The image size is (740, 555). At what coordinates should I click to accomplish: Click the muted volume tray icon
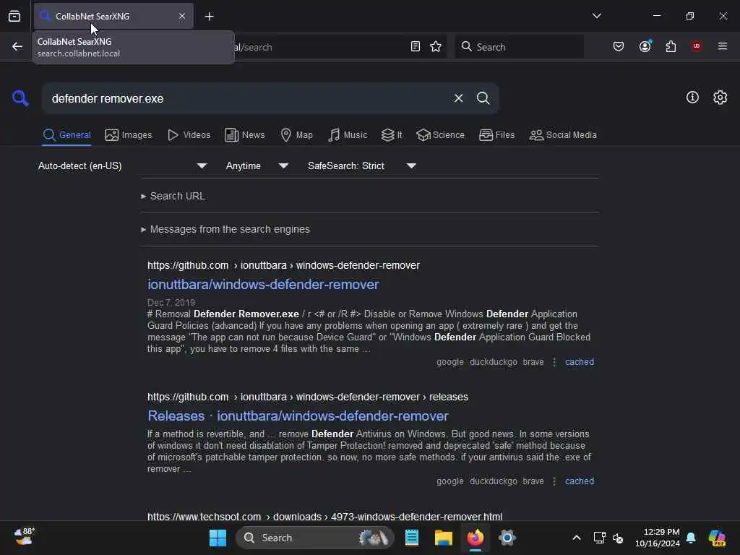[x=618, y=538]
